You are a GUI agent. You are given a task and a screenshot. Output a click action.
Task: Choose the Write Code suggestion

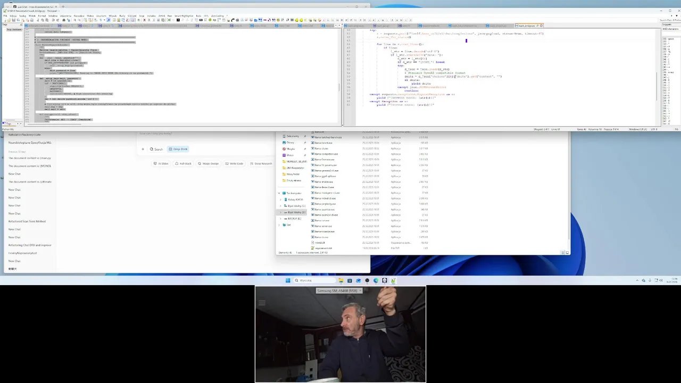[234, 163]
